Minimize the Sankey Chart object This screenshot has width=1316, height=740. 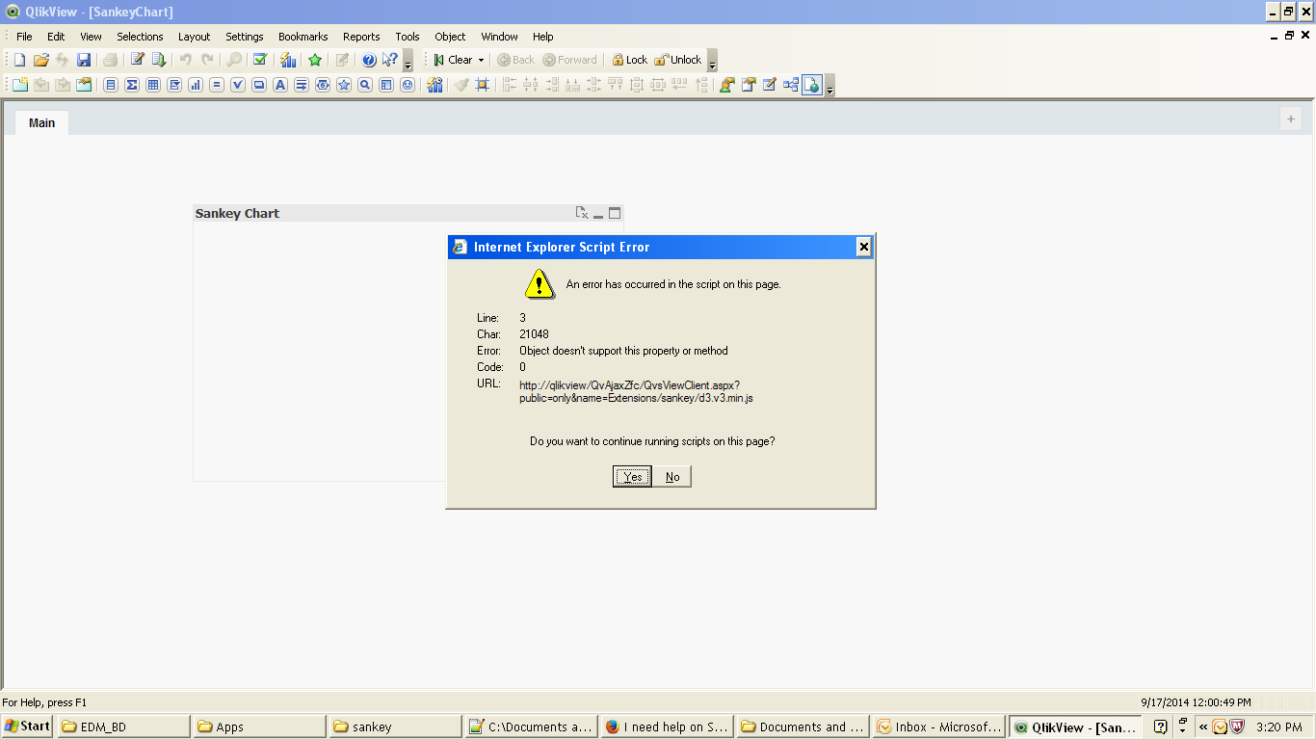(598, 214)
